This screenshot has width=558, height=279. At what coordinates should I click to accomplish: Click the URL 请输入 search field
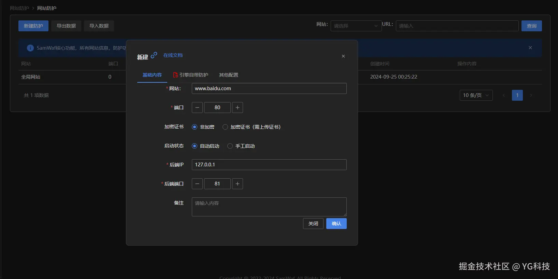click(457, 26)
